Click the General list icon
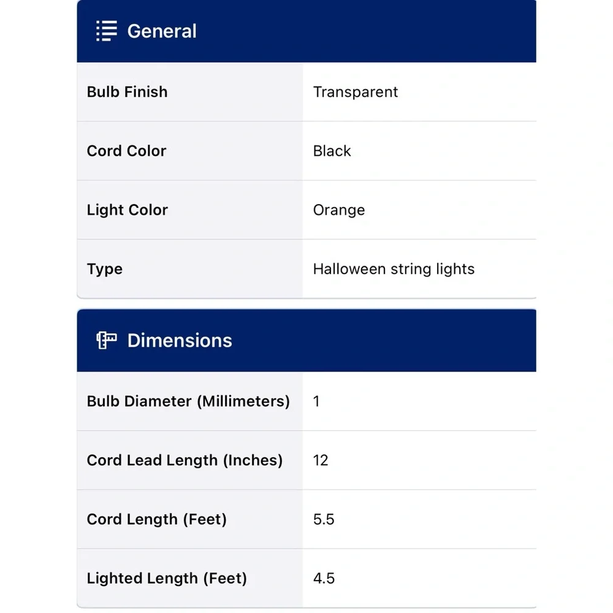Screen dimensions: 613x613 pyautogui.click(x=106, y=31)
